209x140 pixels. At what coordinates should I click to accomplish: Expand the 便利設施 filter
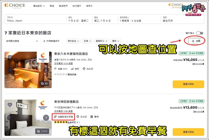73,41
